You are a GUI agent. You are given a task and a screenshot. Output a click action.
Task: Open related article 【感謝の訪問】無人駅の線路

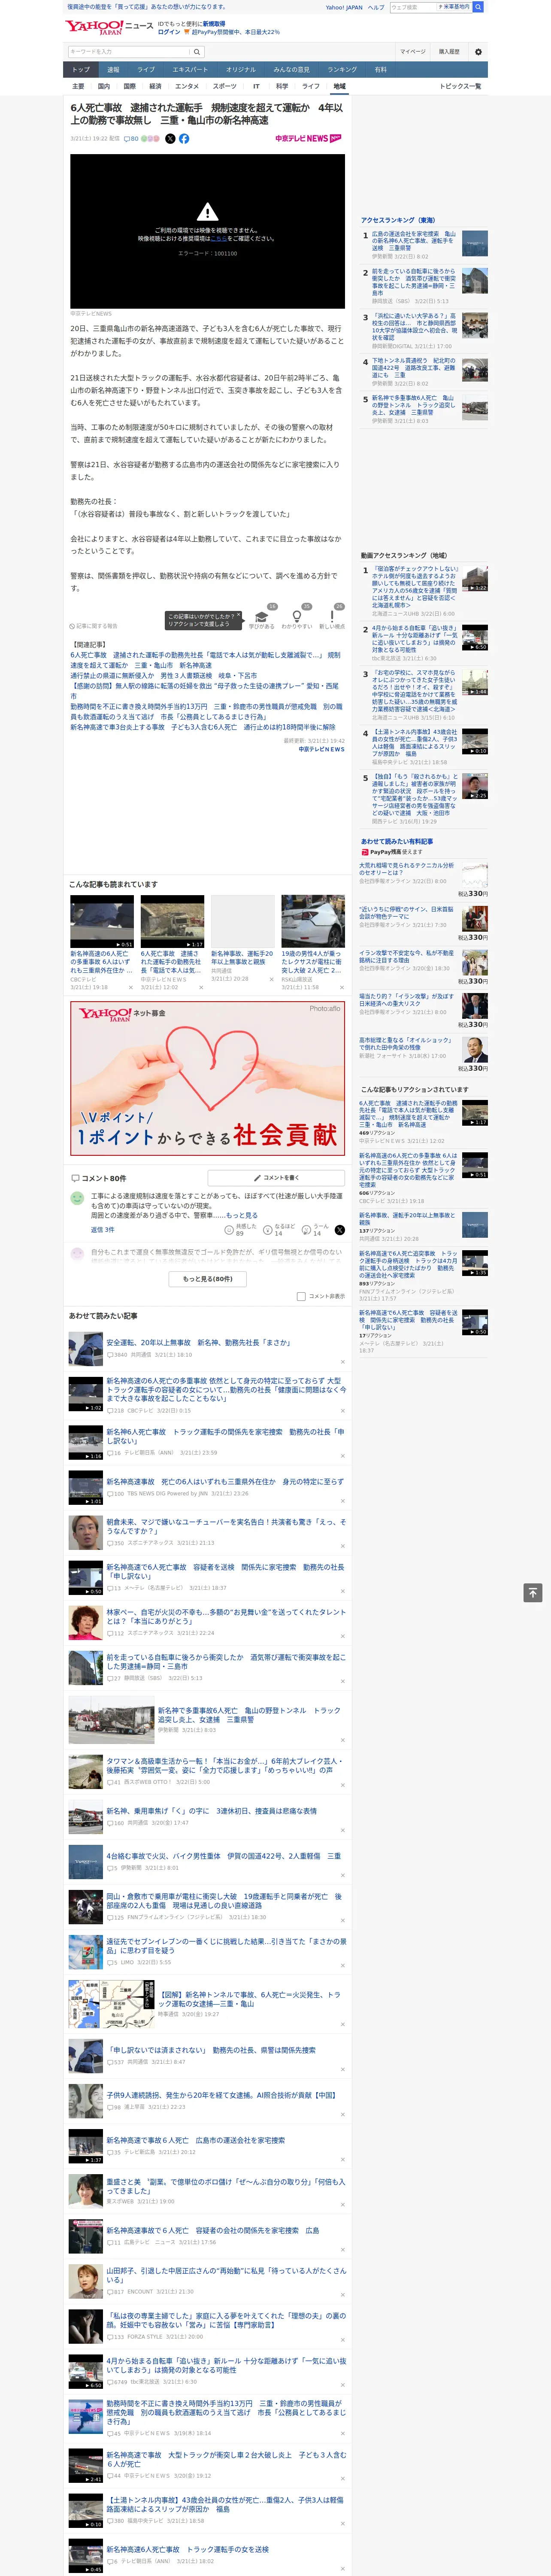coord(204,691)
